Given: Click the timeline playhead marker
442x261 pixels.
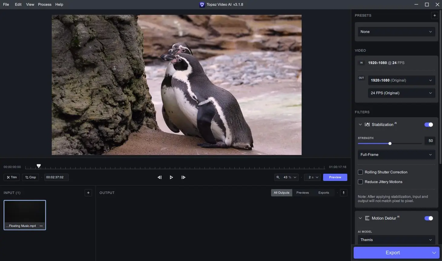Looking at the screenshot, I should click(x=39, y=166).
